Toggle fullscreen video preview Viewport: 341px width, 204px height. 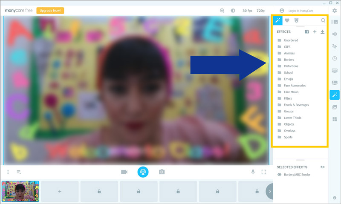[x=264, y=172]
